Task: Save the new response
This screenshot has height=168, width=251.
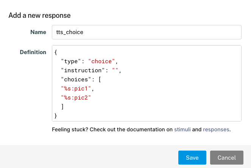Action: point(192,158)
